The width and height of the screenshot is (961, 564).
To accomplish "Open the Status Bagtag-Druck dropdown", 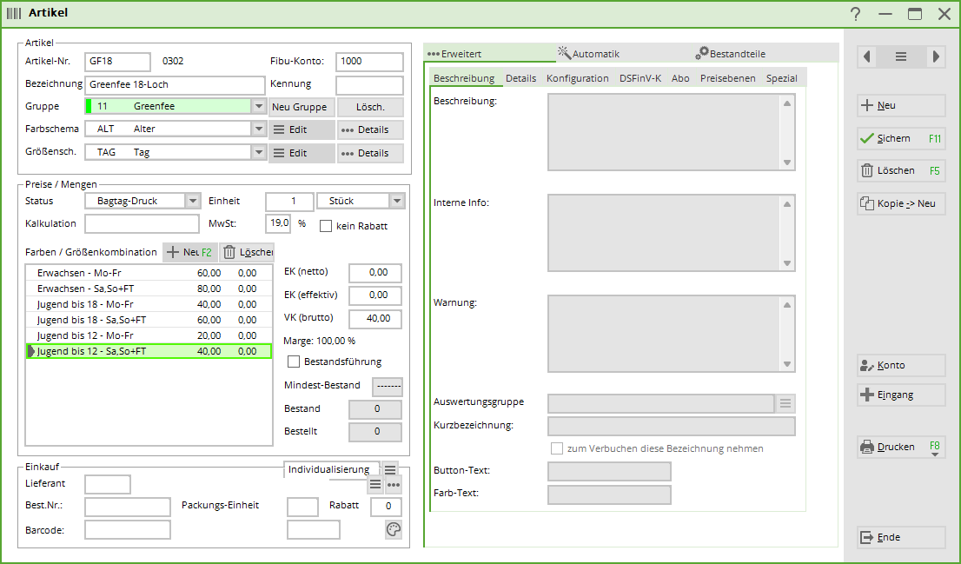I will [x=193, y=201].
